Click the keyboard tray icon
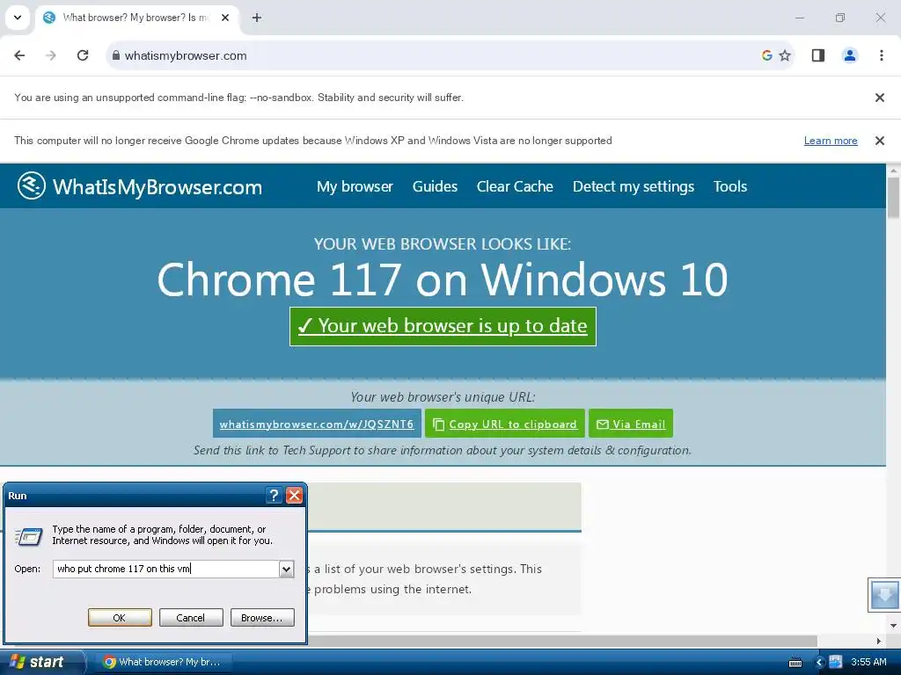Screen dimensions: 901x675 (795, 663)
